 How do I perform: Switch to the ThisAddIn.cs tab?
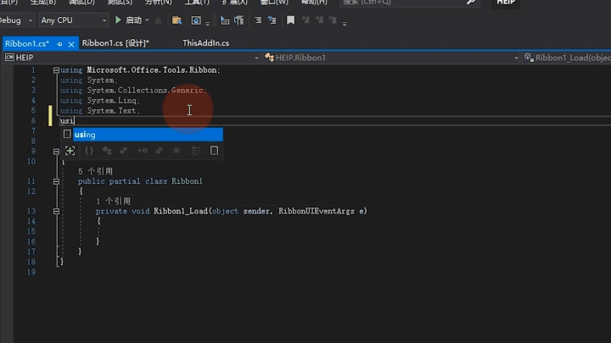tap(205, 43)
